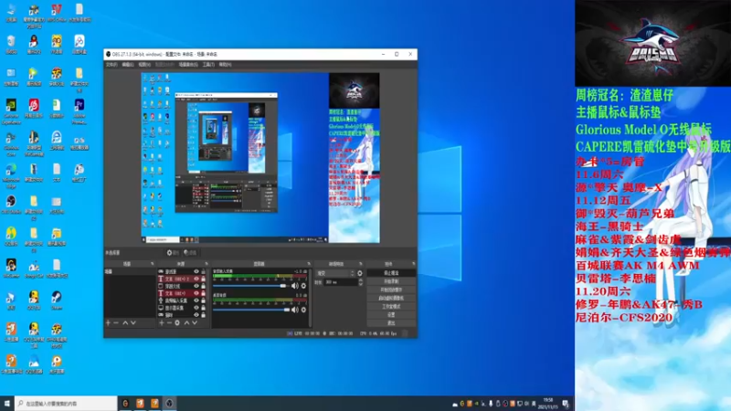Open the Help menu in OBS
The height and width of the screenshot is (411, 731).
(x=225, y=65)
